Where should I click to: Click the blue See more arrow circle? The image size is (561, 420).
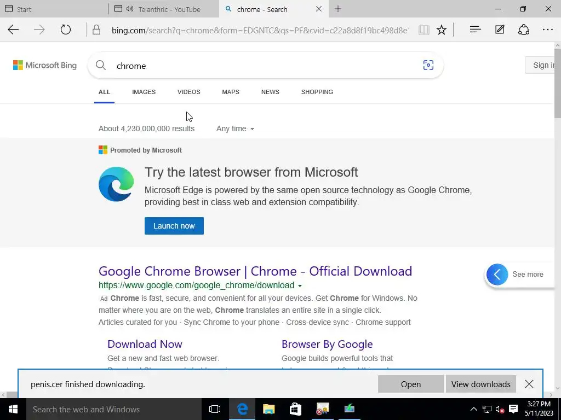[x=497, y=275]
